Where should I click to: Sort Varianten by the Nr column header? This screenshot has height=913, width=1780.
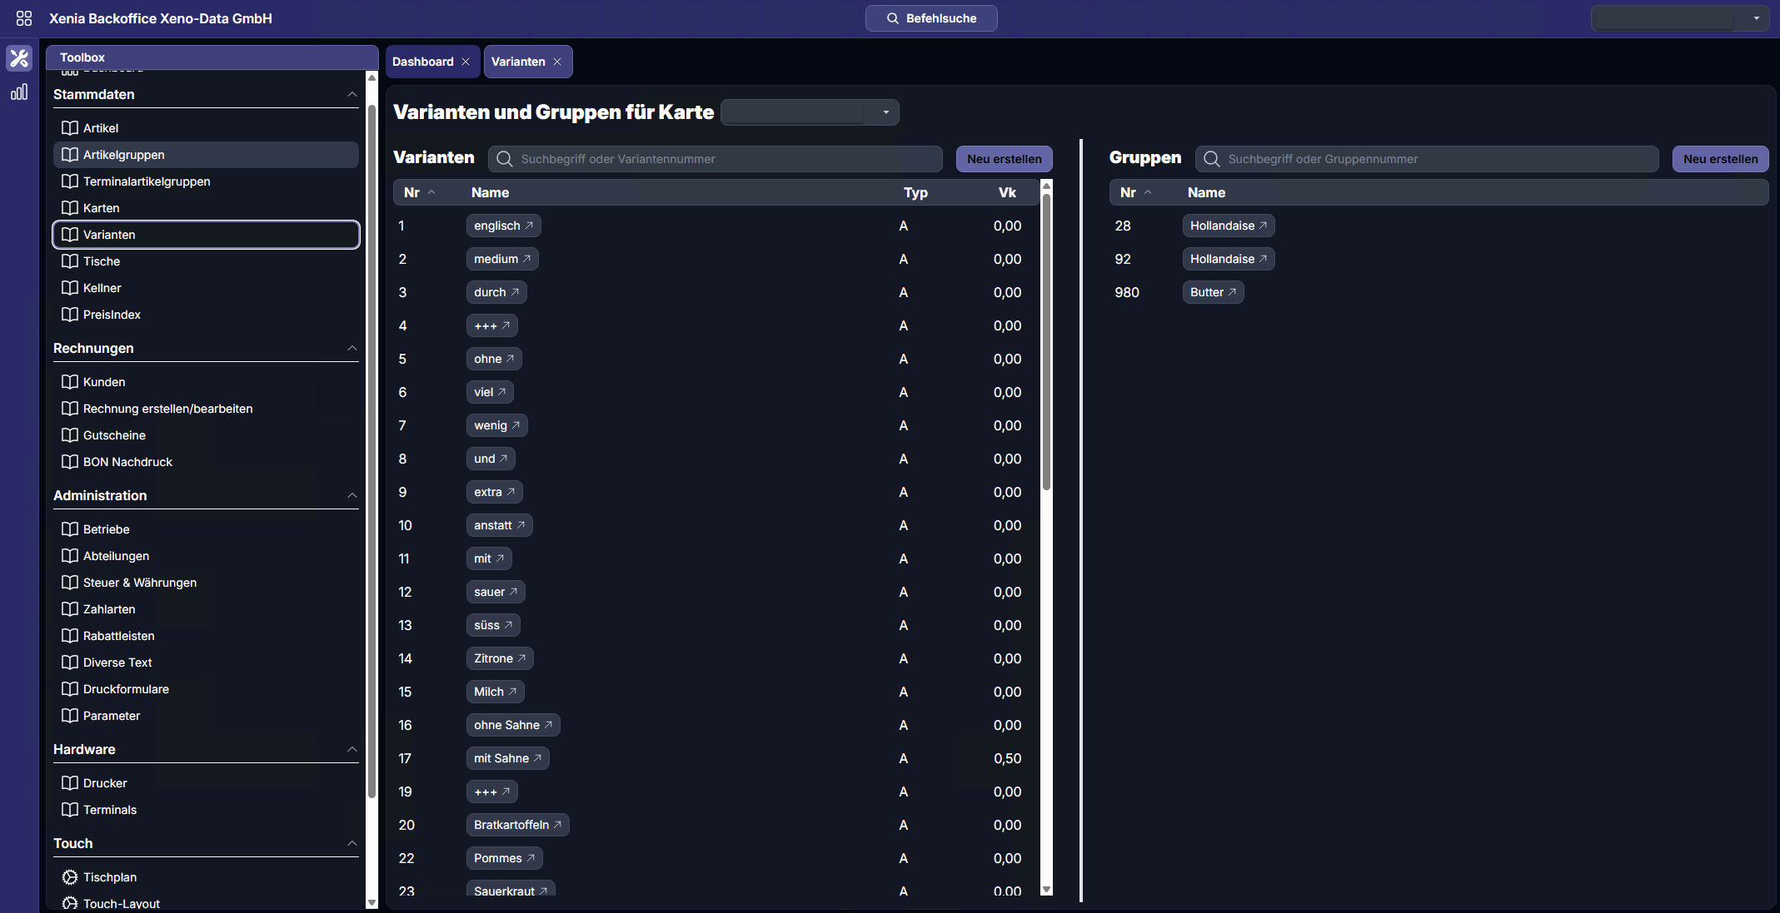(x=412, y=192)
